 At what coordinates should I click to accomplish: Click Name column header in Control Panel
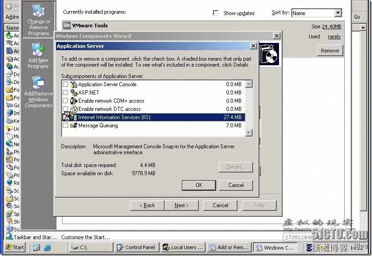pyautogui.click(x=12, y=28)
